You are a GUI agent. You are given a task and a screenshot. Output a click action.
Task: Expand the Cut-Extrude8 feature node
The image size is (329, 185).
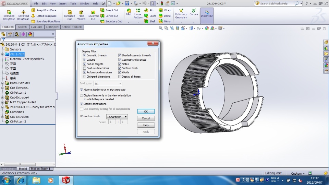(x=2, y=117)
